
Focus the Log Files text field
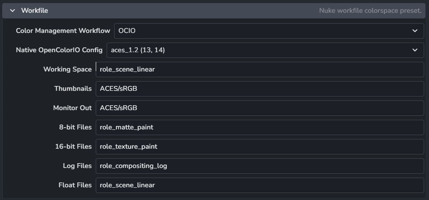click(260, 166)
